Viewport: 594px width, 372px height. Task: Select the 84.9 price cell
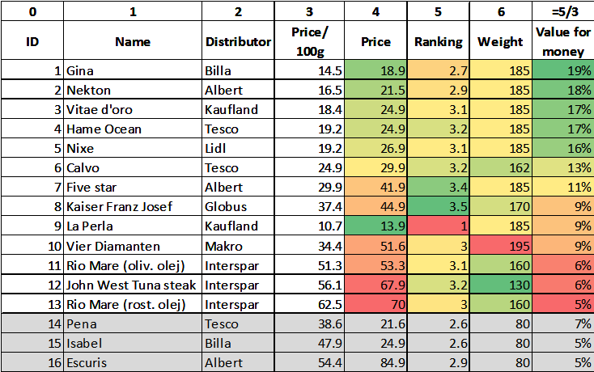[376, 362]
